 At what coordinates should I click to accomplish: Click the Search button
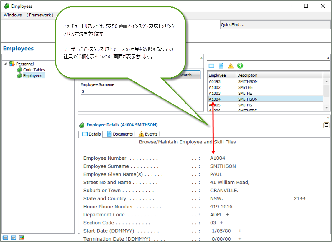pos(186,75)
